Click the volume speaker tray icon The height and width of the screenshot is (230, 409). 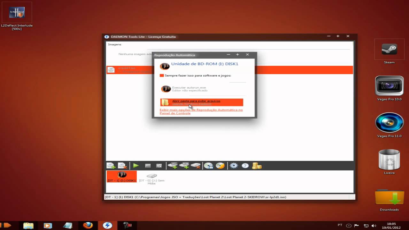[x=374, y=226]
